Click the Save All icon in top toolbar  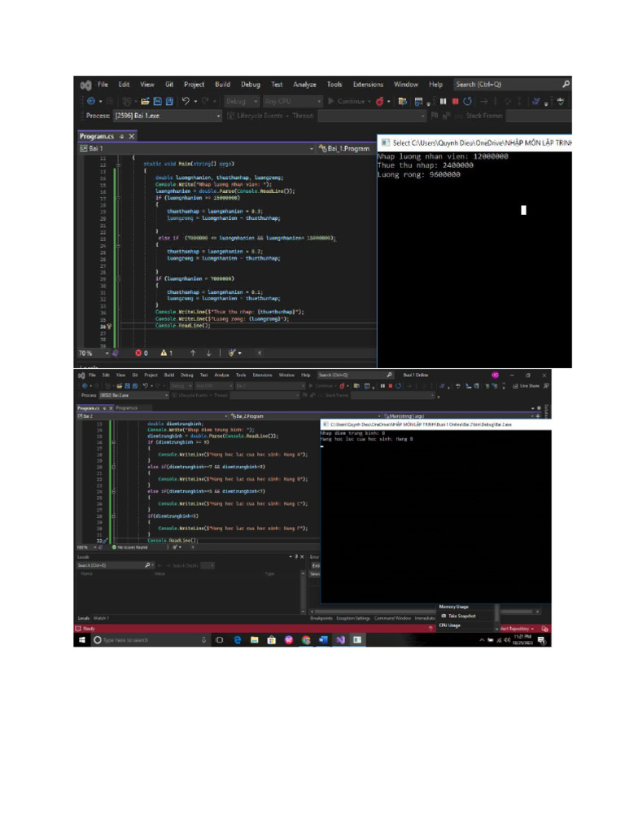click(169, 102)
